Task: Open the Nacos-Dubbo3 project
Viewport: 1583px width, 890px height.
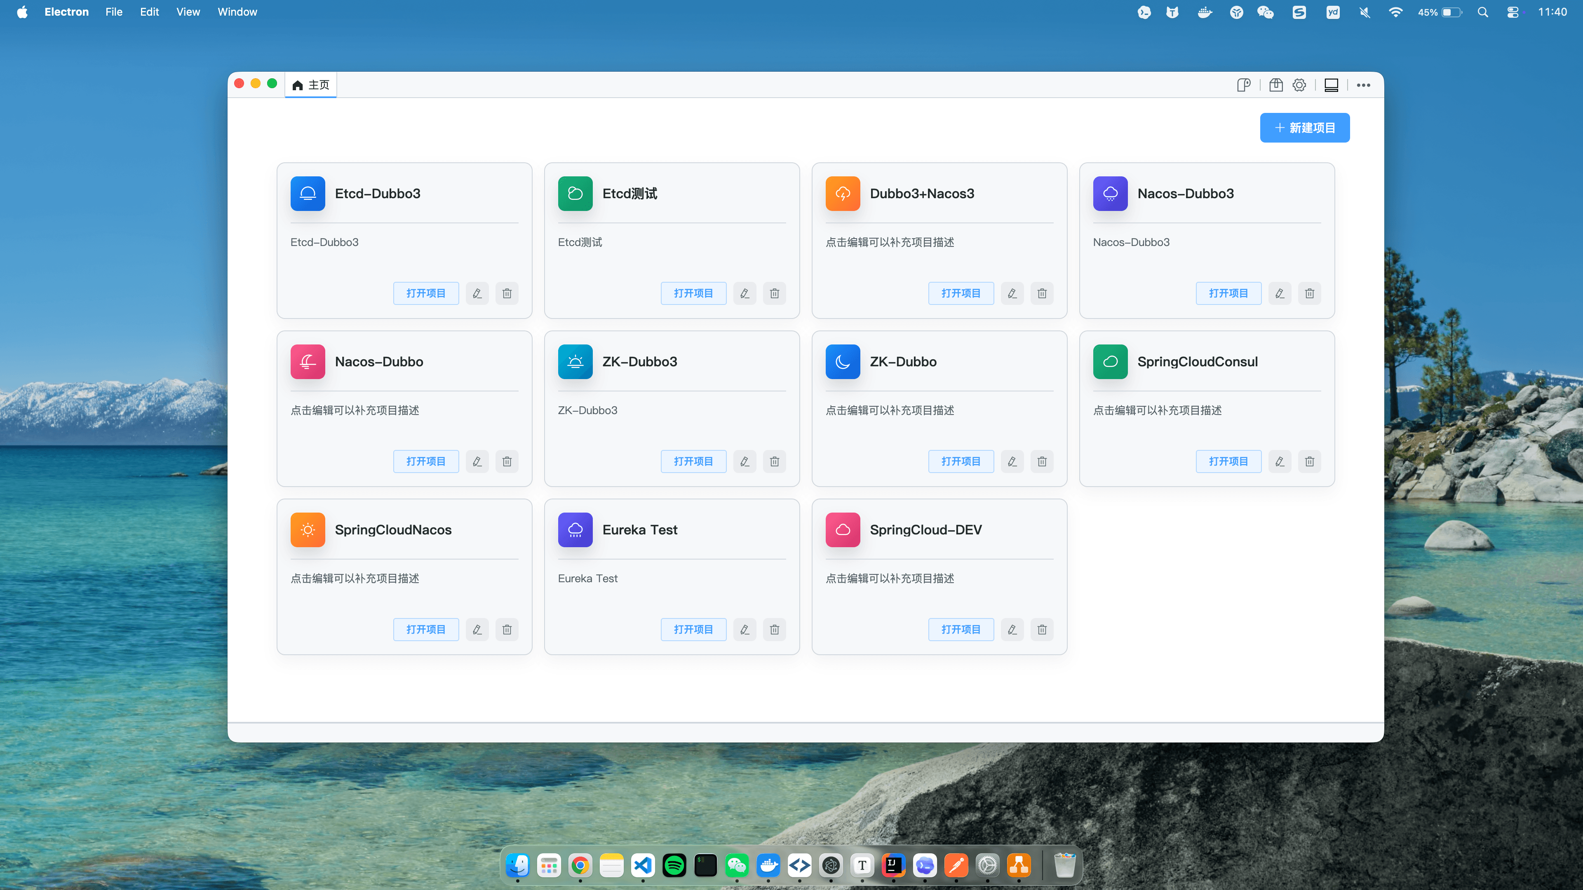Action: (1228, 293)
